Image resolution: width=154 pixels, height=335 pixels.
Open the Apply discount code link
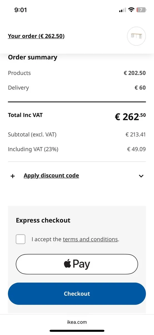51,176
